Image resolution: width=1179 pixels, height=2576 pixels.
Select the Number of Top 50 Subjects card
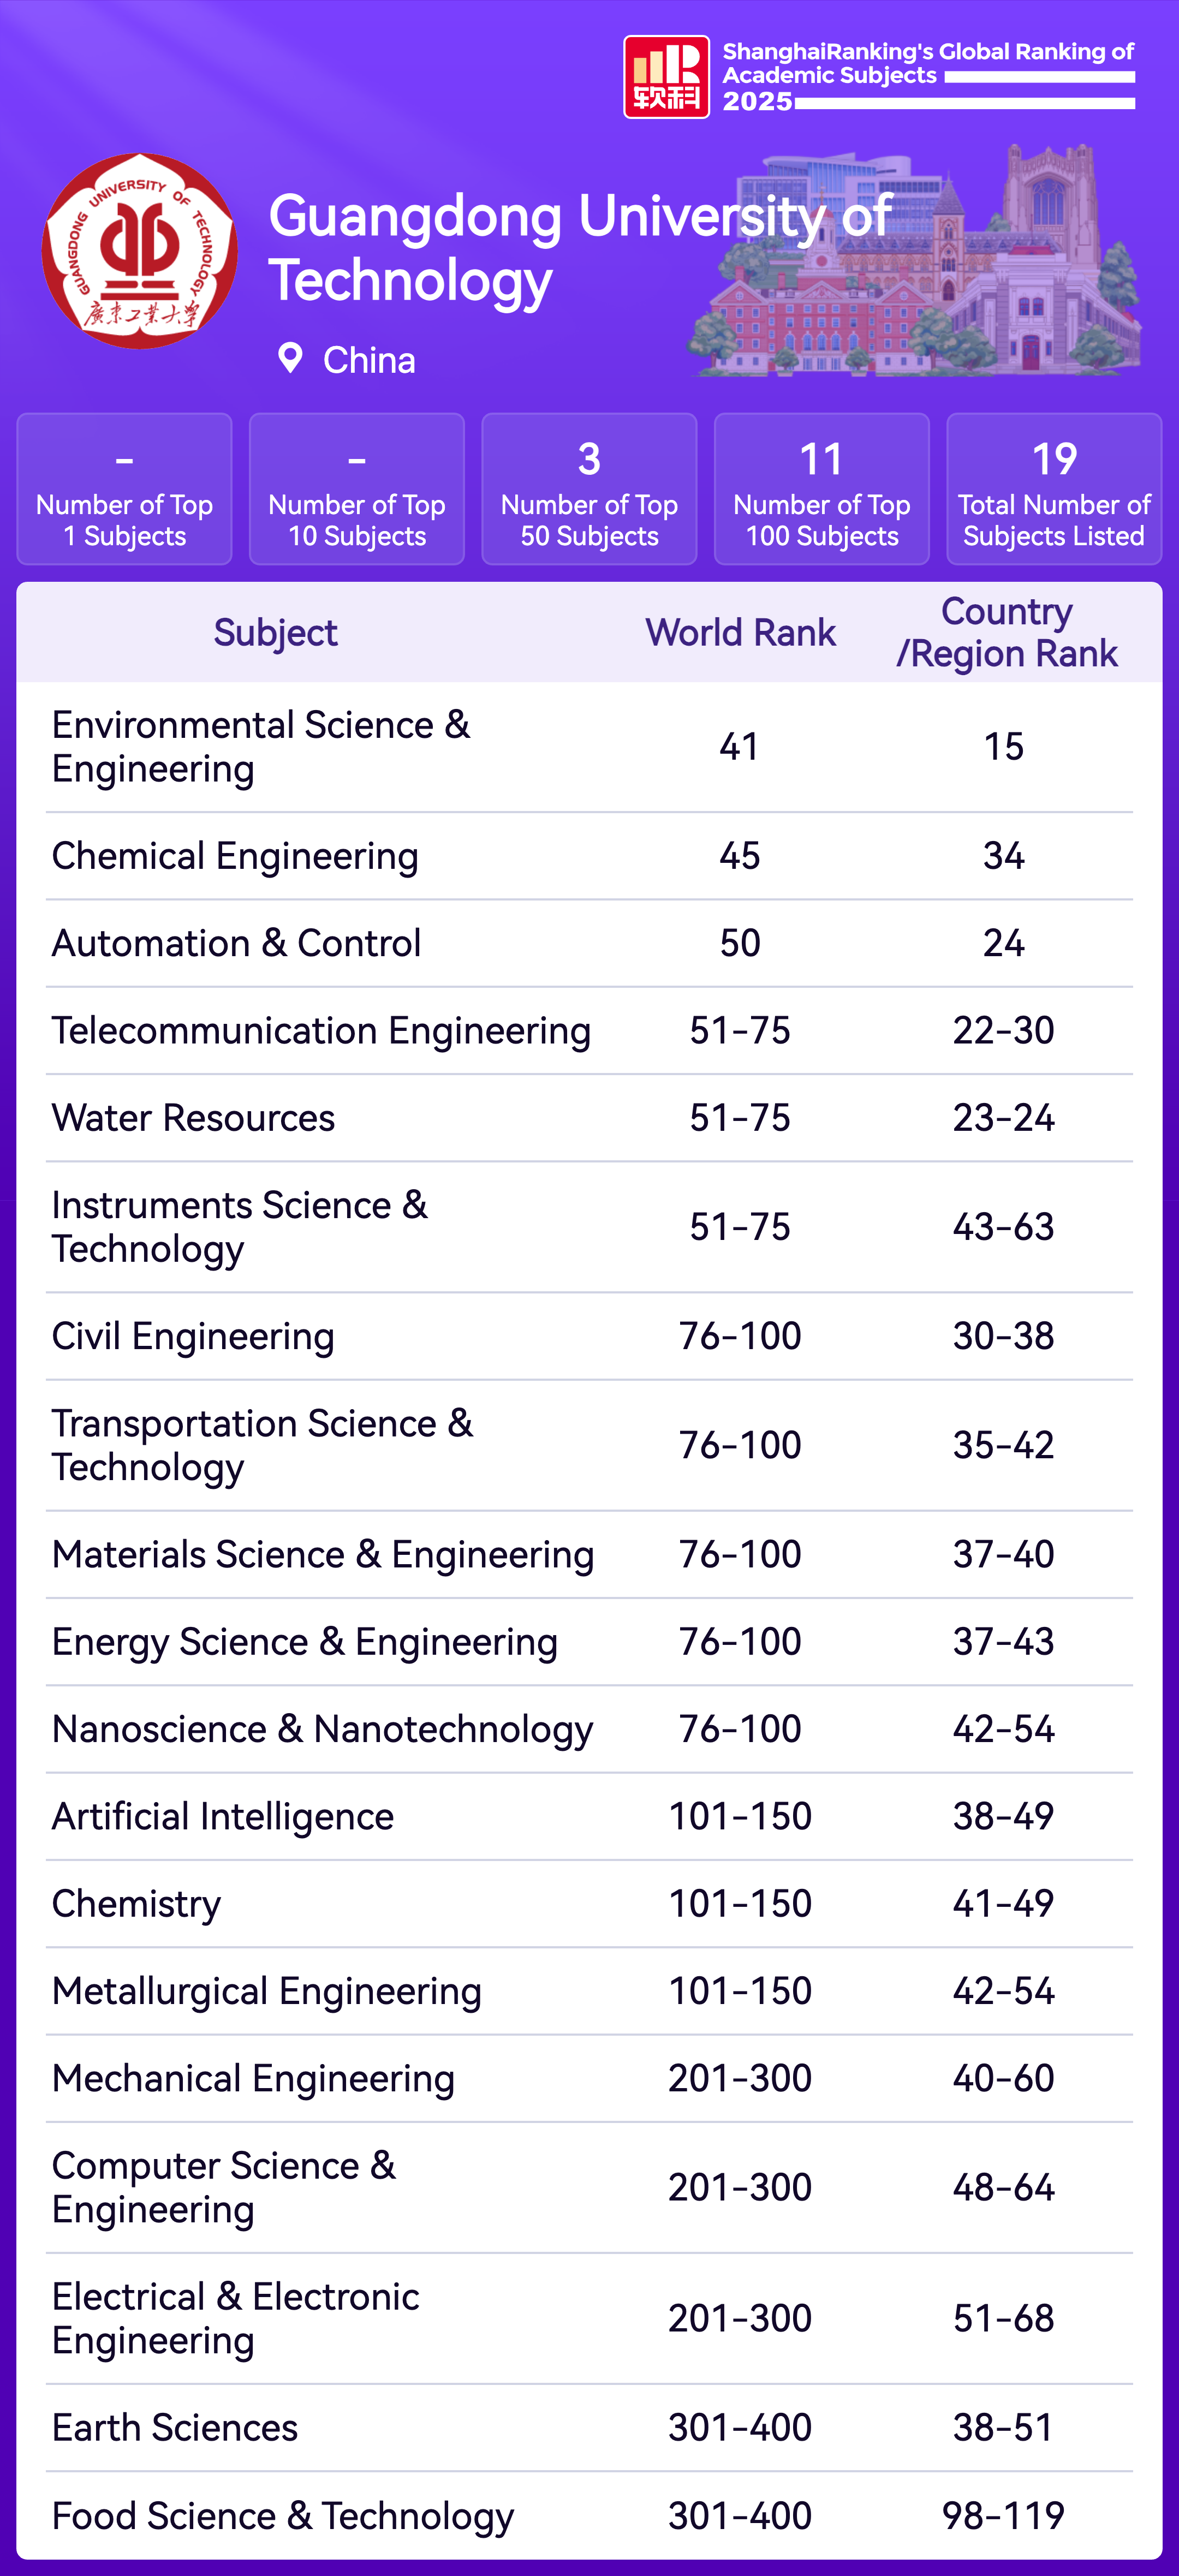(589, 489)
